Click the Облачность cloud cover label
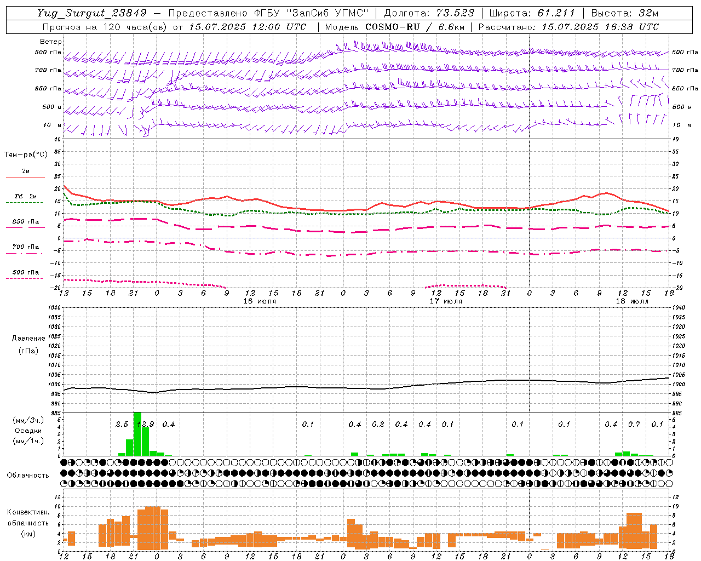This screenshot has height=561, width=701. [28, 476]
